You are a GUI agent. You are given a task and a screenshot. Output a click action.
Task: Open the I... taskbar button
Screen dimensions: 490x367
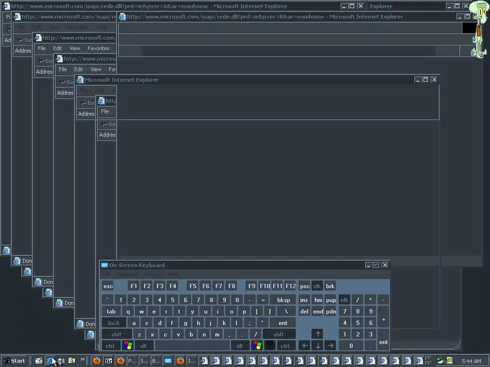coord(191,361)
